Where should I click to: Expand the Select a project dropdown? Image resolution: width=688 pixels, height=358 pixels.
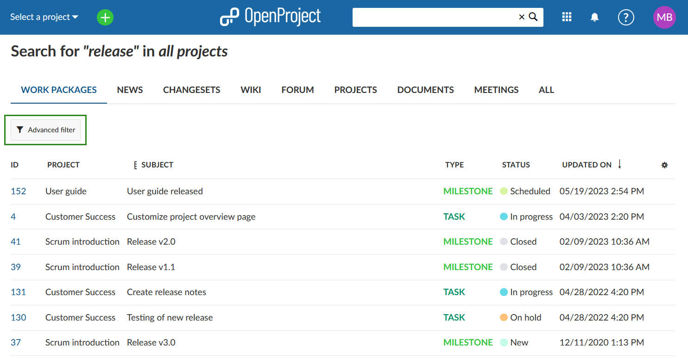pos(44,17)
